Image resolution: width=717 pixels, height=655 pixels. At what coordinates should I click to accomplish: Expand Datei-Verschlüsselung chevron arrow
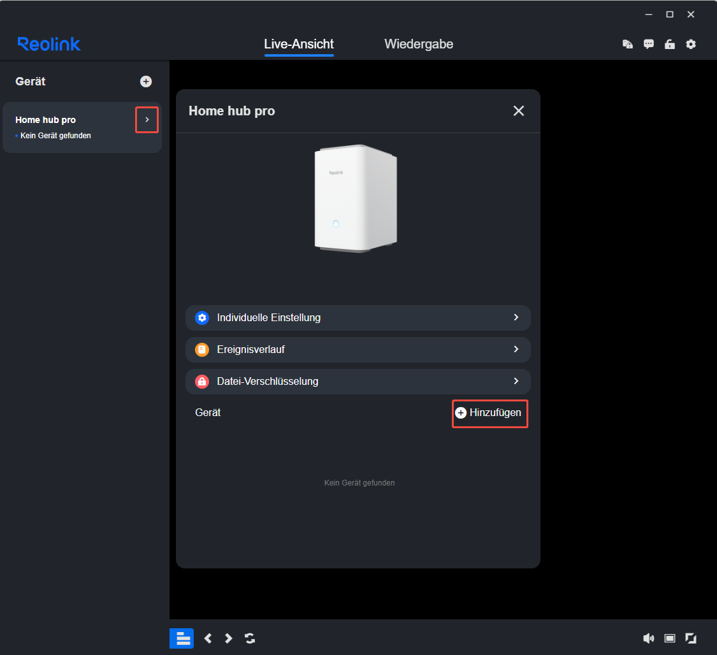[516, 381]
